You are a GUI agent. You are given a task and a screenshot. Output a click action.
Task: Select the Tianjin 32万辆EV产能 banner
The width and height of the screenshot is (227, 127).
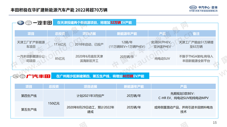click(x=94, y=23)
